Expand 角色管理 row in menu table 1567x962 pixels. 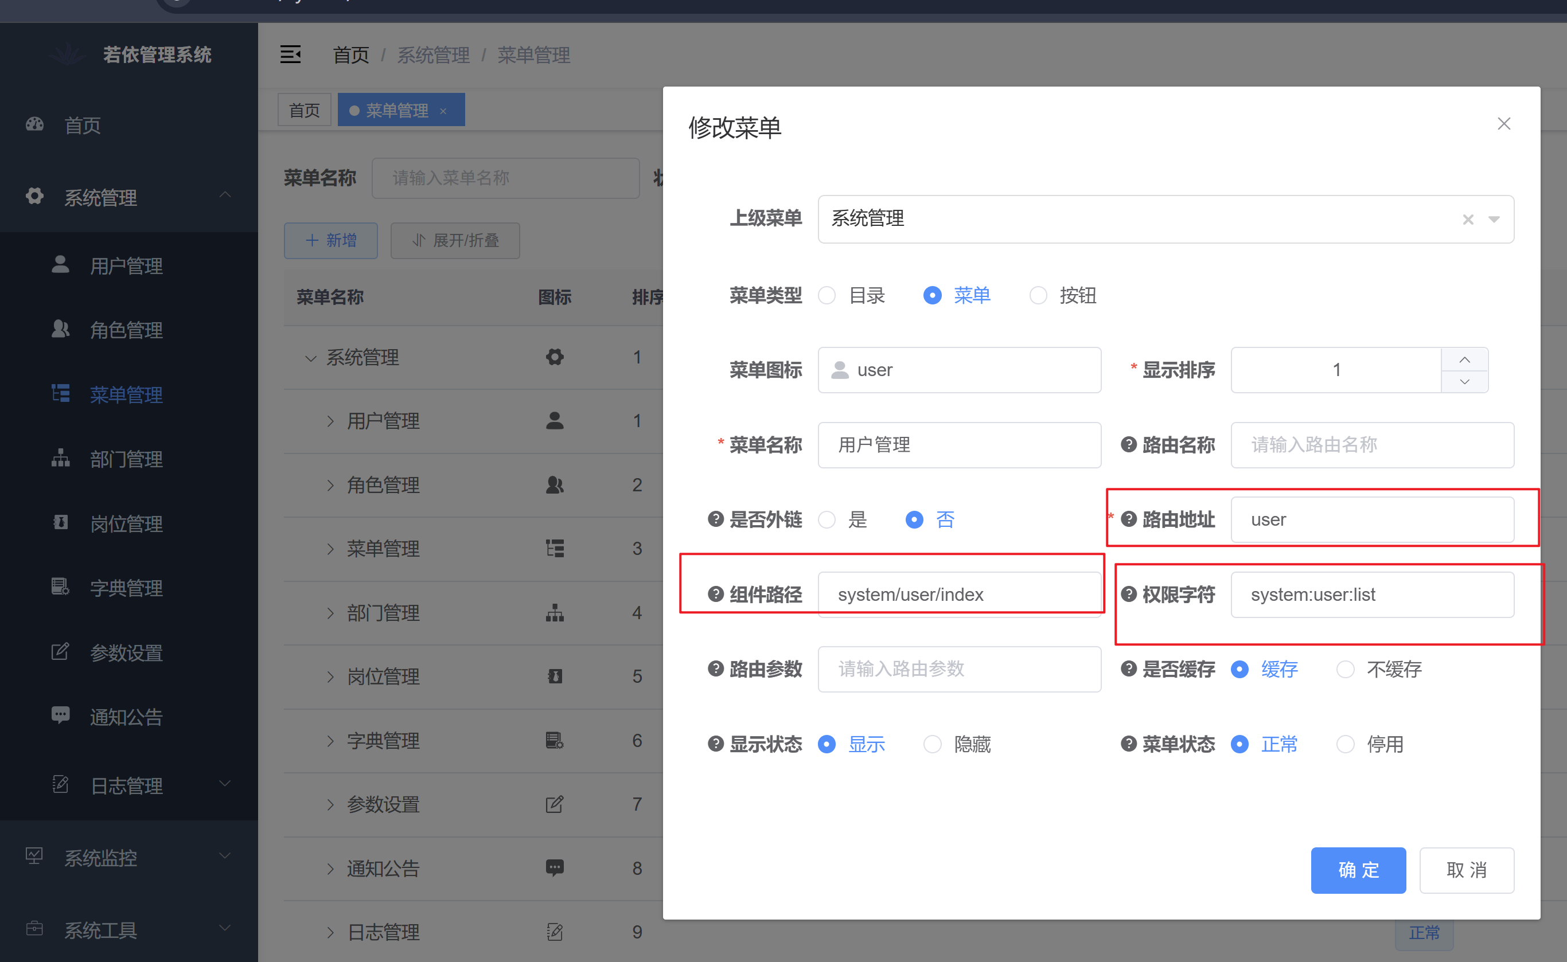tap(330, 486)
